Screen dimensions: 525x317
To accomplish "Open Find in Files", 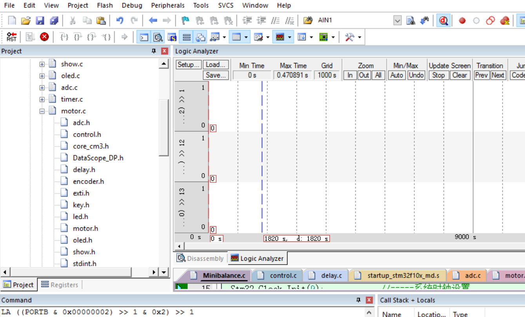I will 308,20.
